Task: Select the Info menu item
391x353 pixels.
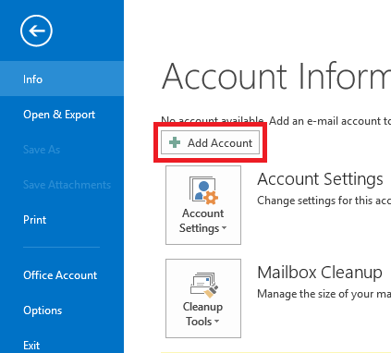Action: (x=62, y=79)
